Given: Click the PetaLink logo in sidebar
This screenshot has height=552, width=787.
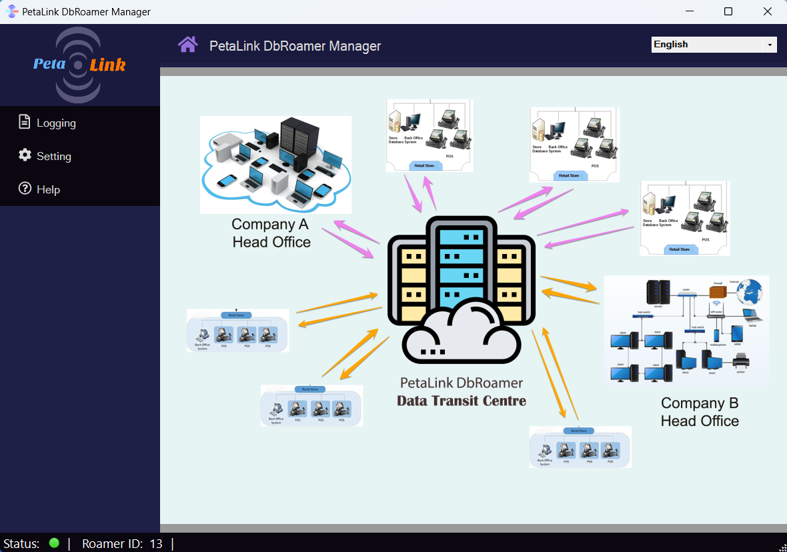Looking at the screenshot, I should 79,65.
